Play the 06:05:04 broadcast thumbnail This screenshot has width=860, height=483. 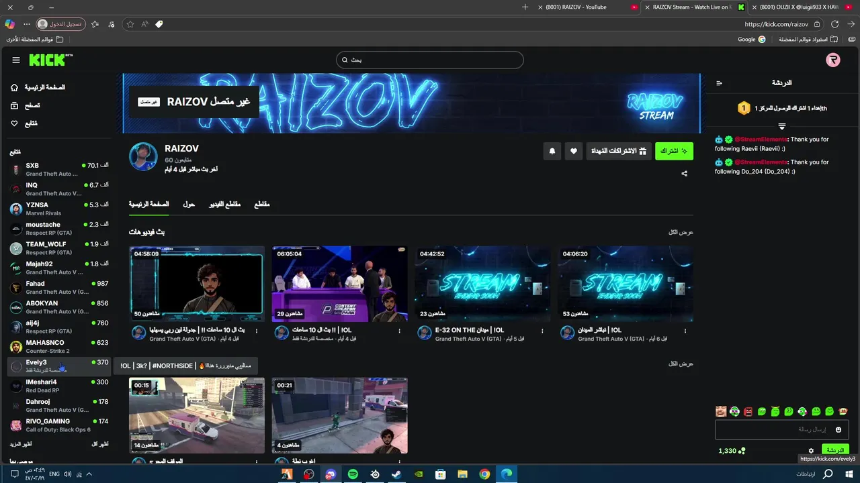point(339,284)
